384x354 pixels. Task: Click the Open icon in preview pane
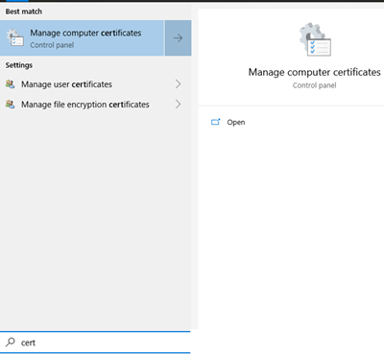(x=216, y=122)
